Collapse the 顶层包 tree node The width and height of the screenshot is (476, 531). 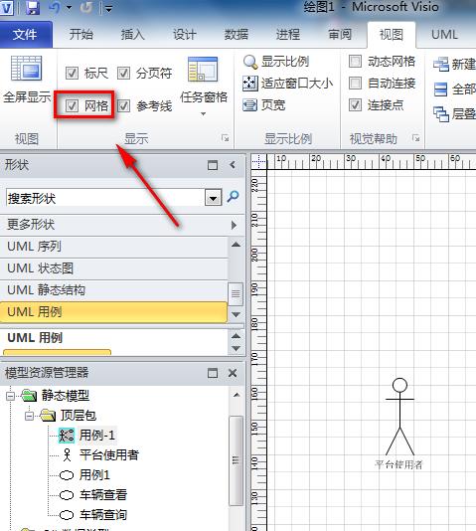click(30, 416)
